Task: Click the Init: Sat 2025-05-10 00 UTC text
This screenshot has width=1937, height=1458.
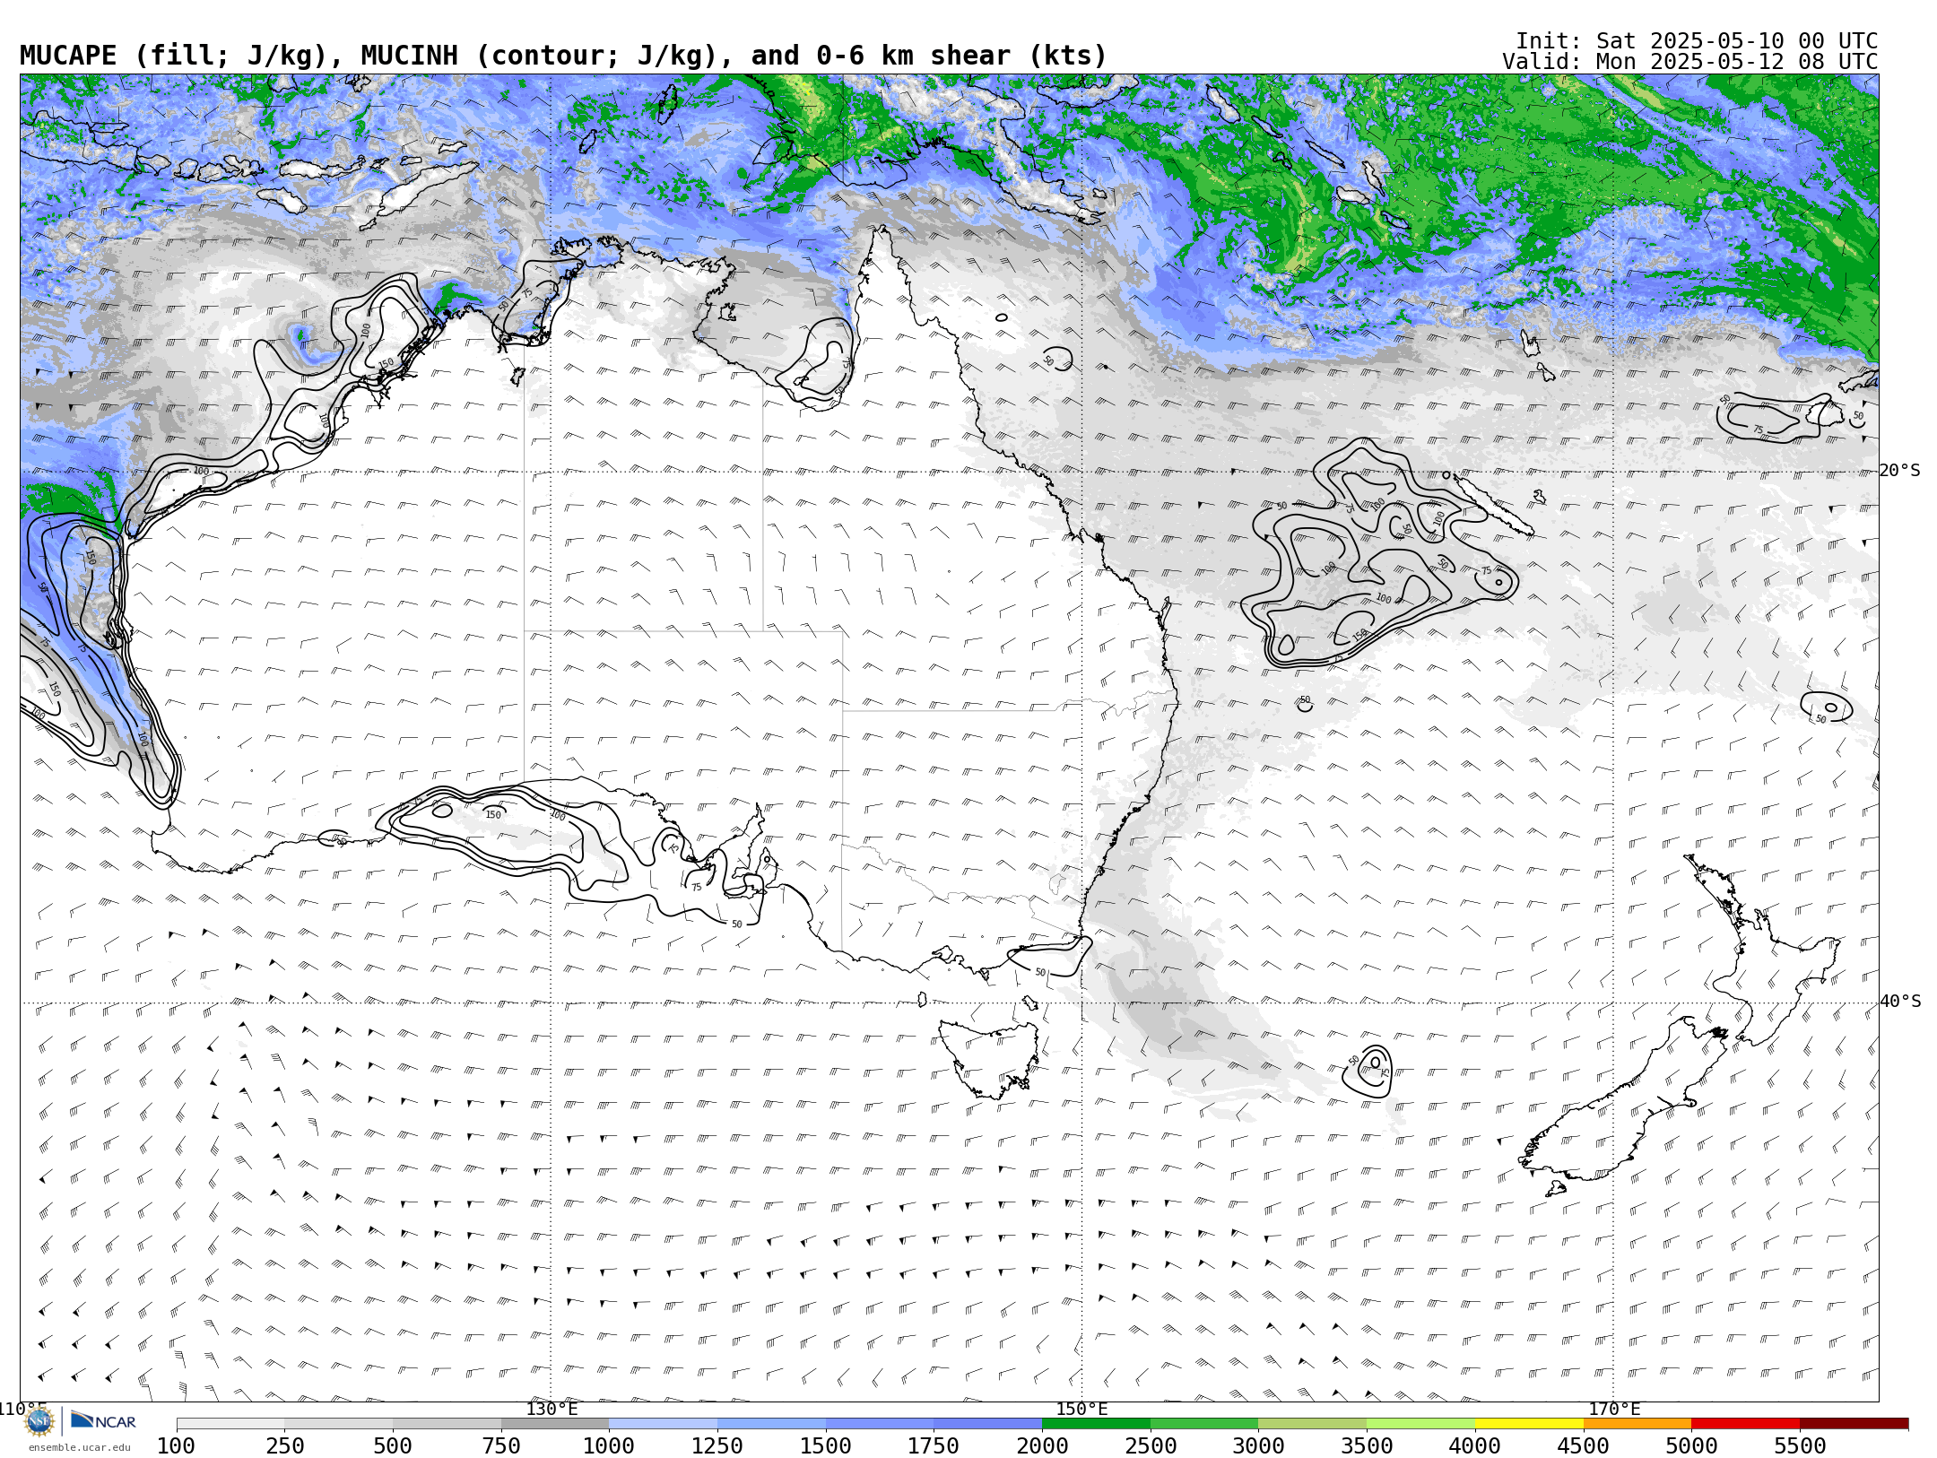Action: (x=1697, y=41)
